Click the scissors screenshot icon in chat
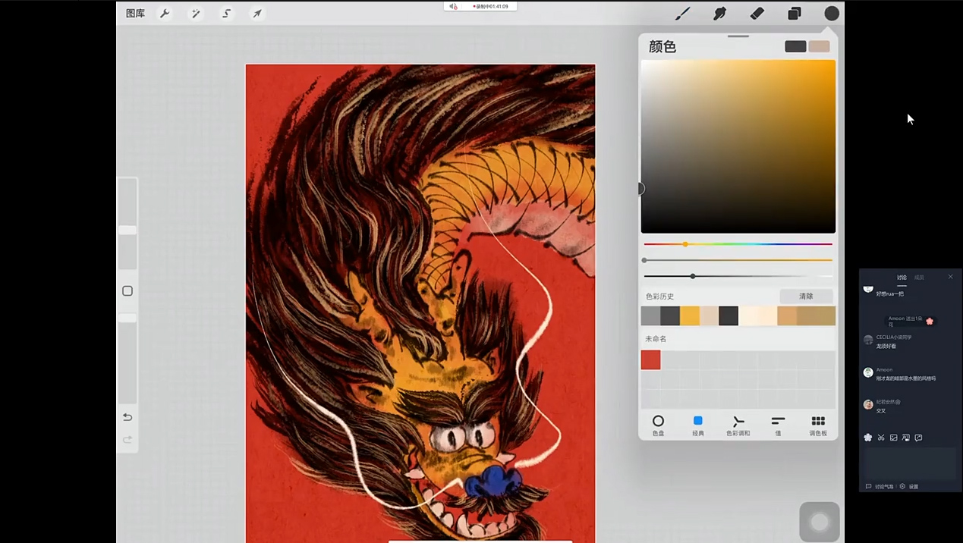Image resolution: width=963 pixels, height=543 pixels. tap(881, 438)
